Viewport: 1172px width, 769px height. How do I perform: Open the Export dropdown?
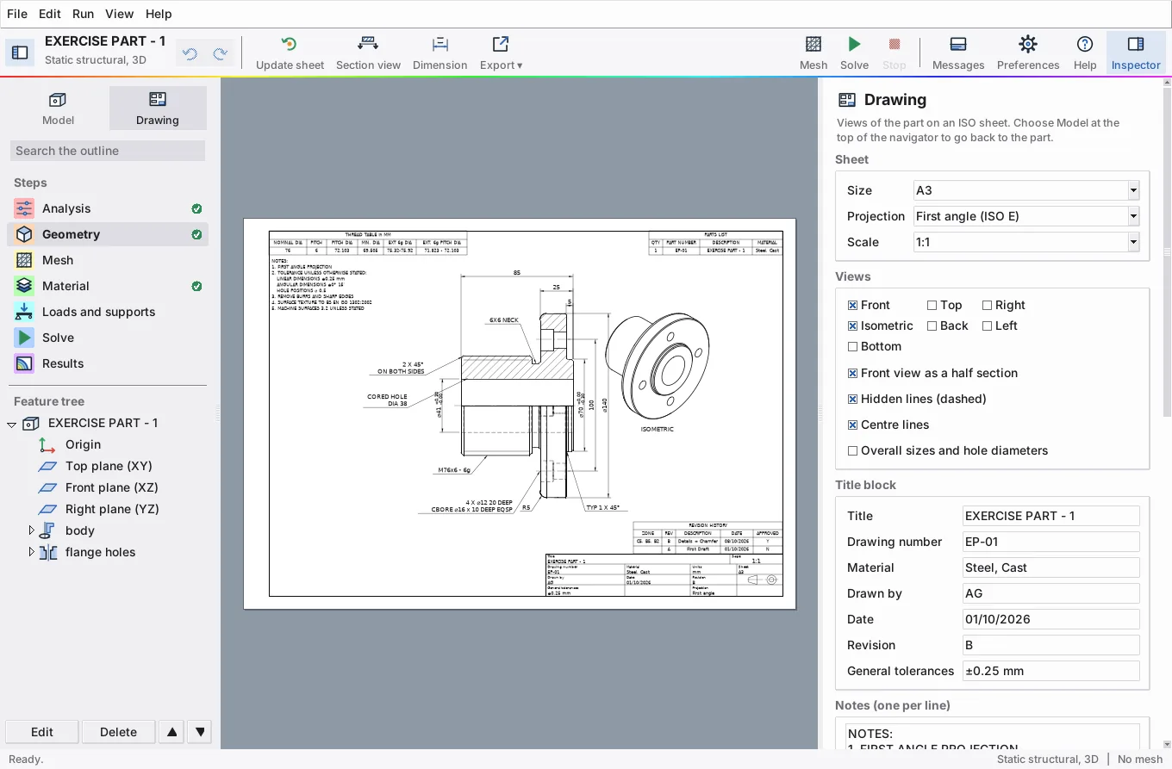(501, 53)
